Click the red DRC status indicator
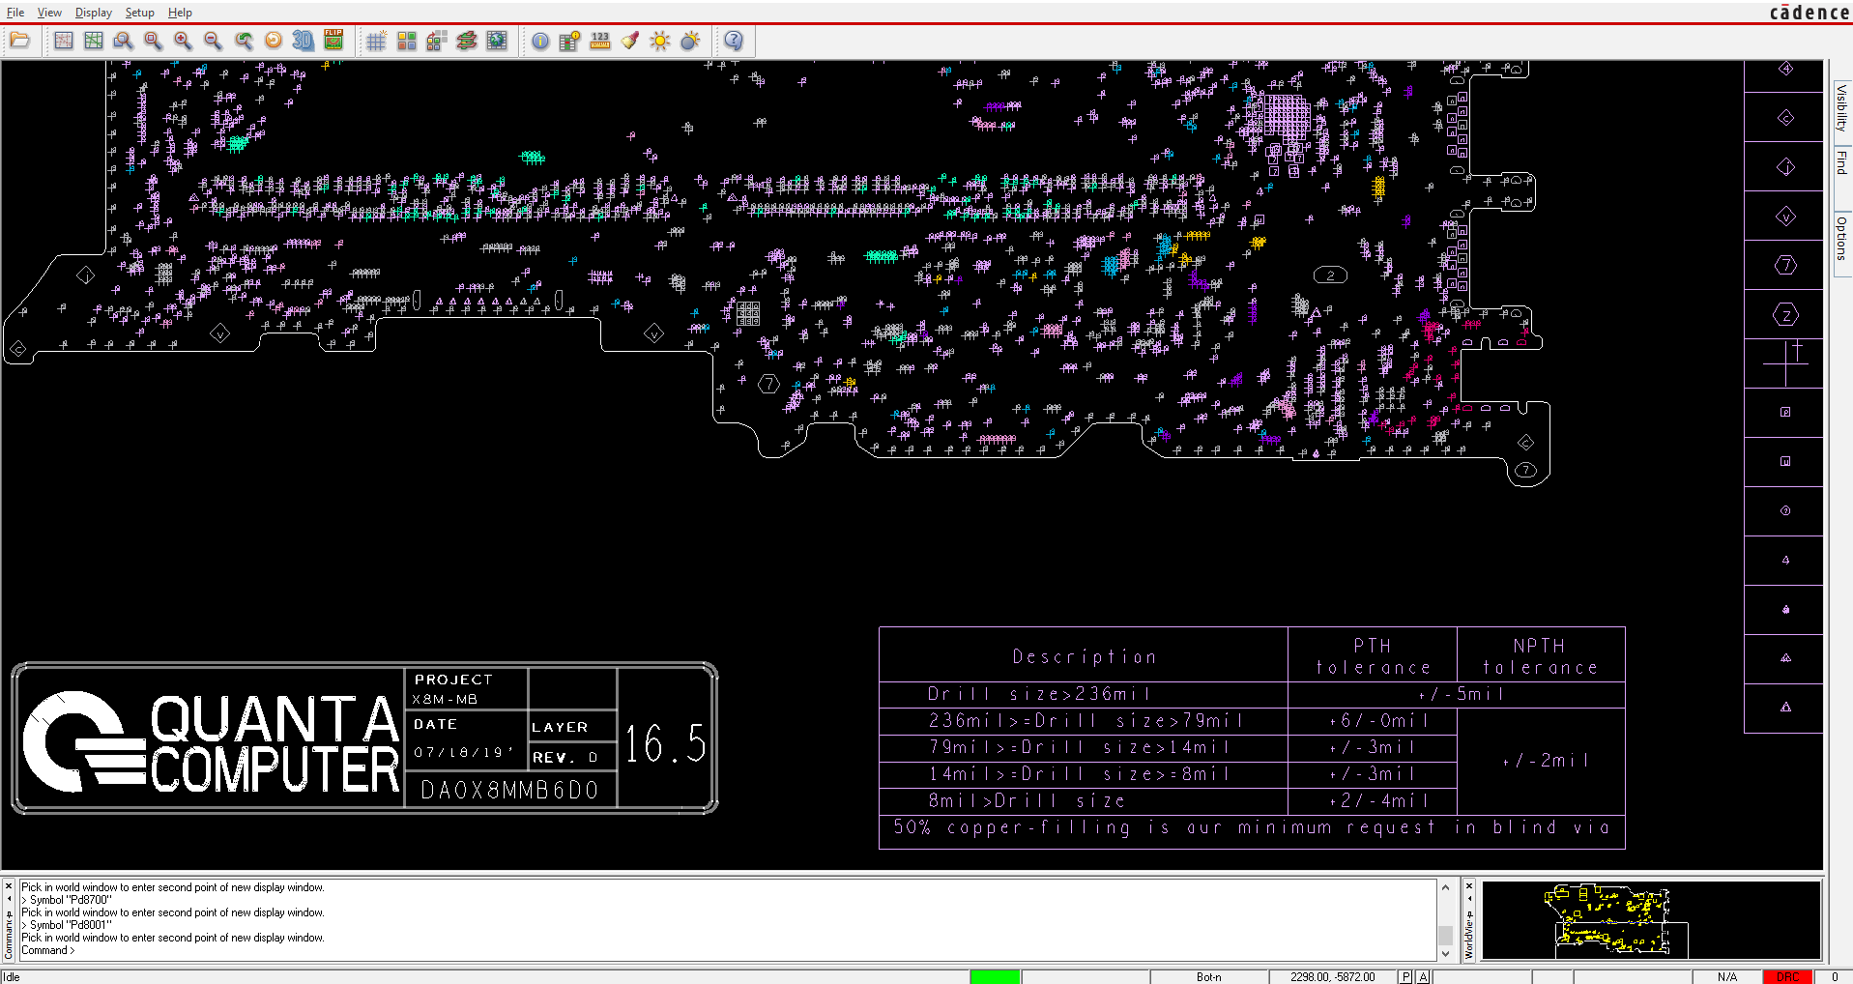 (1787, 976)
